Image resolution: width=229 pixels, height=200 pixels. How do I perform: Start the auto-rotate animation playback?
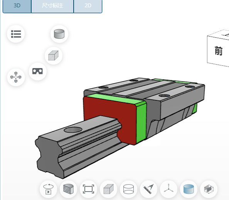tap(48, 189)
